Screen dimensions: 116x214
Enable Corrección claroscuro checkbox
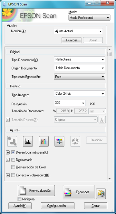(13, 175)
